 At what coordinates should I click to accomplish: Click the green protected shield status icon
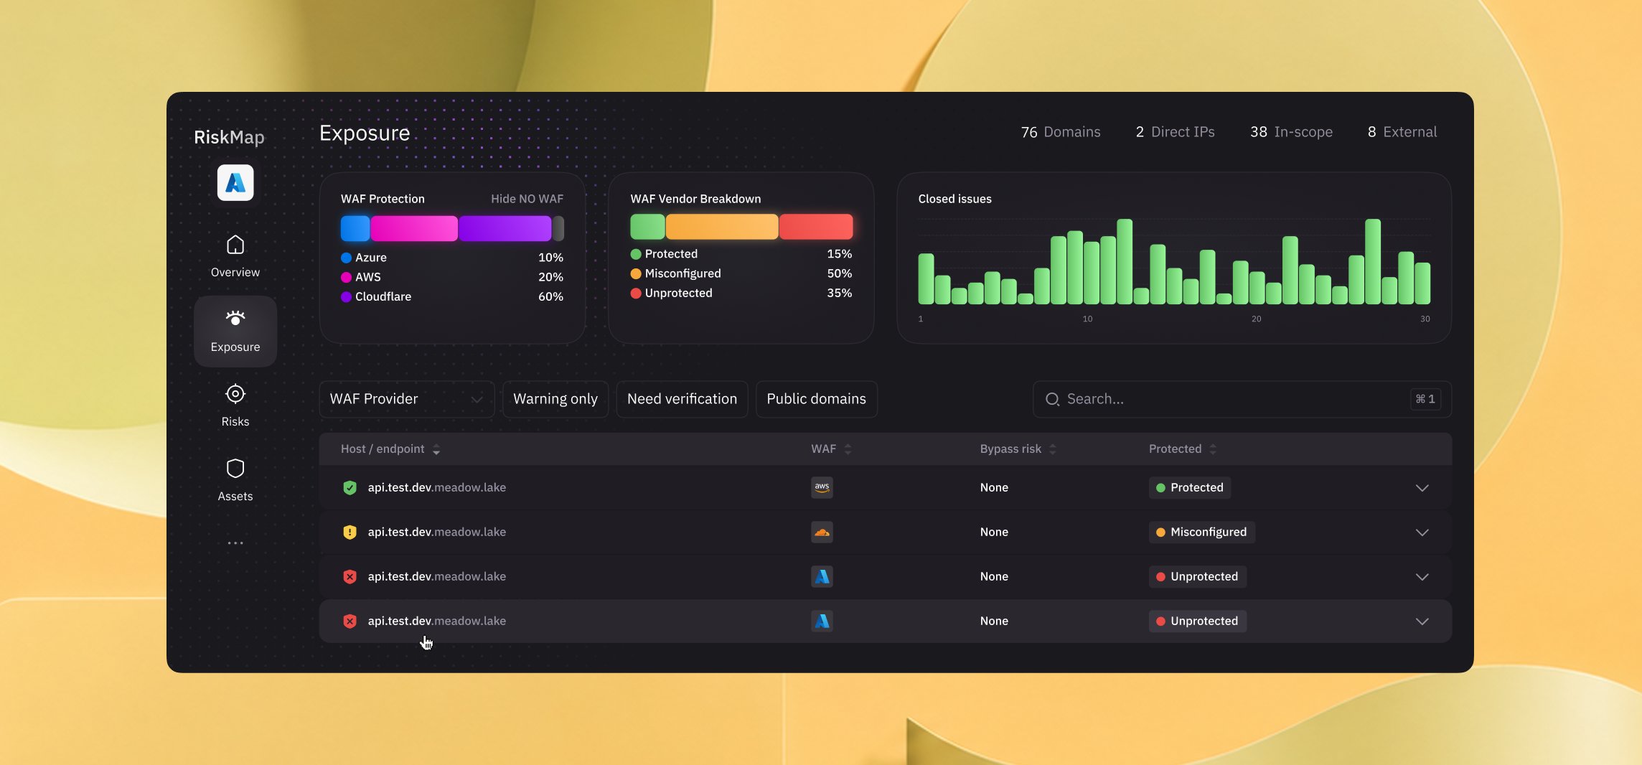(349, 488)
